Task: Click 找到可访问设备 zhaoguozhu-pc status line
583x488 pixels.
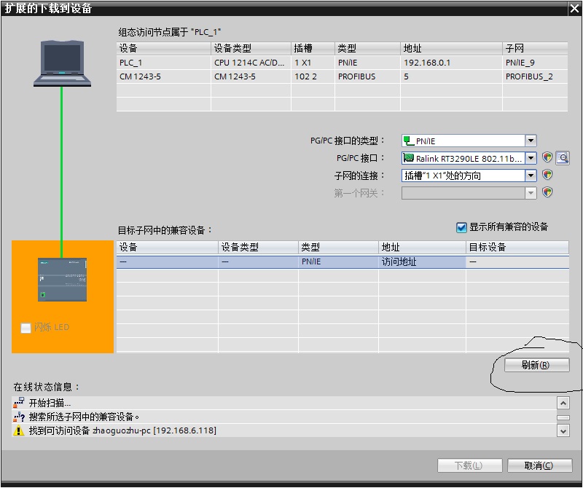Action: point(284,430)
